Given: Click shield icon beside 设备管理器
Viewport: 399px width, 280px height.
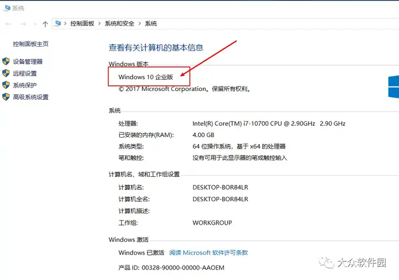Looking at the screenshot, I should 6,62.
